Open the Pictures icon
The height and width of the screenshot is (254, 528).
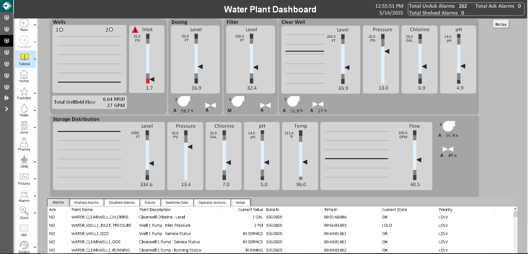pos(24,177)
